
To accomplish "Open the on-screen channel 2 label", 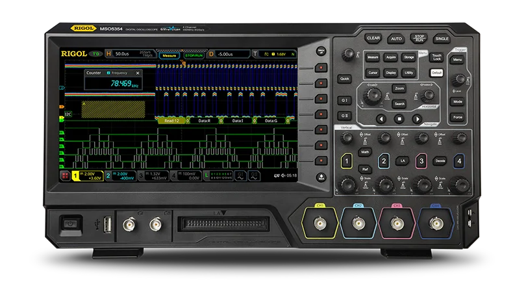I will click(120, 176).
